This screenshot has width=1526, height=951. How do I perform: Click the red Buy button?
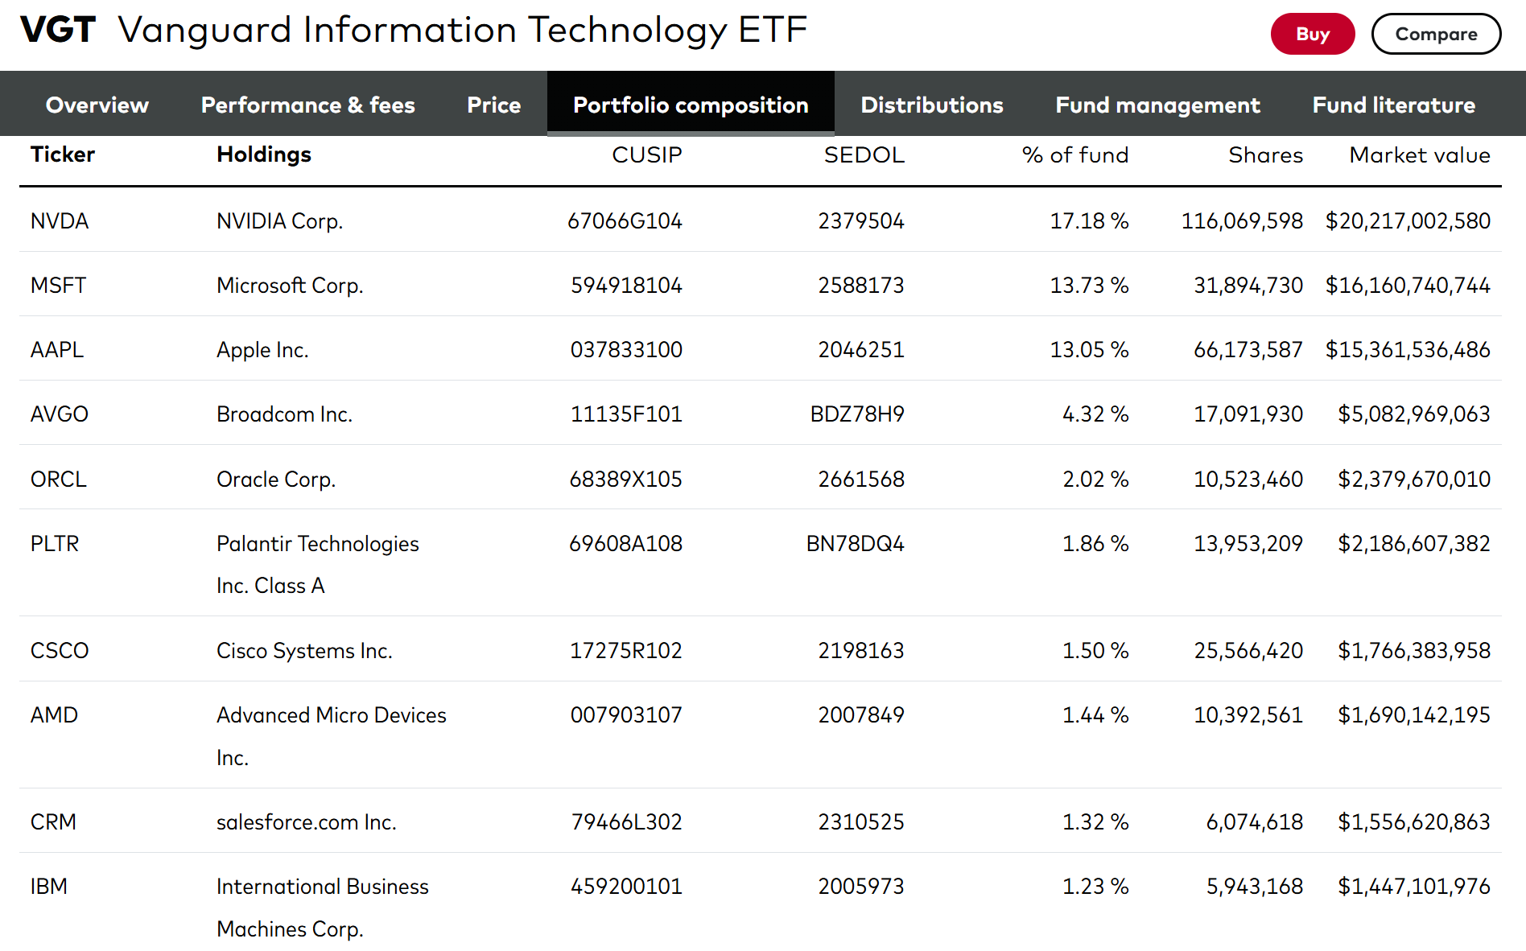[1312, 34]
